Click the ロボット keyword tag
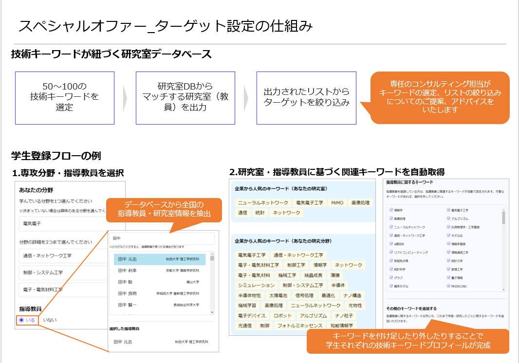The width and height of the screenshot is (519, 363). click(282, 316)
